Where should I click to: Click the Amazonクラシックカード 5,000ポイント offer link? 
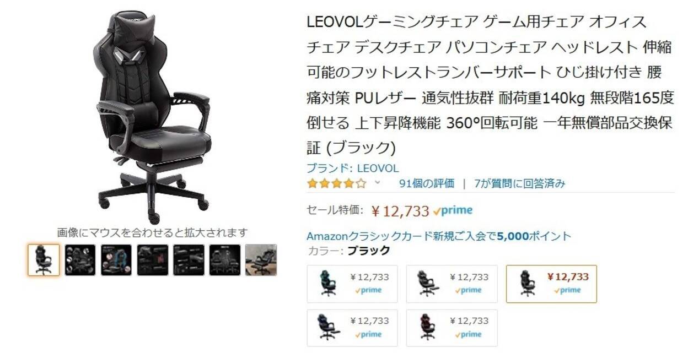439,236
